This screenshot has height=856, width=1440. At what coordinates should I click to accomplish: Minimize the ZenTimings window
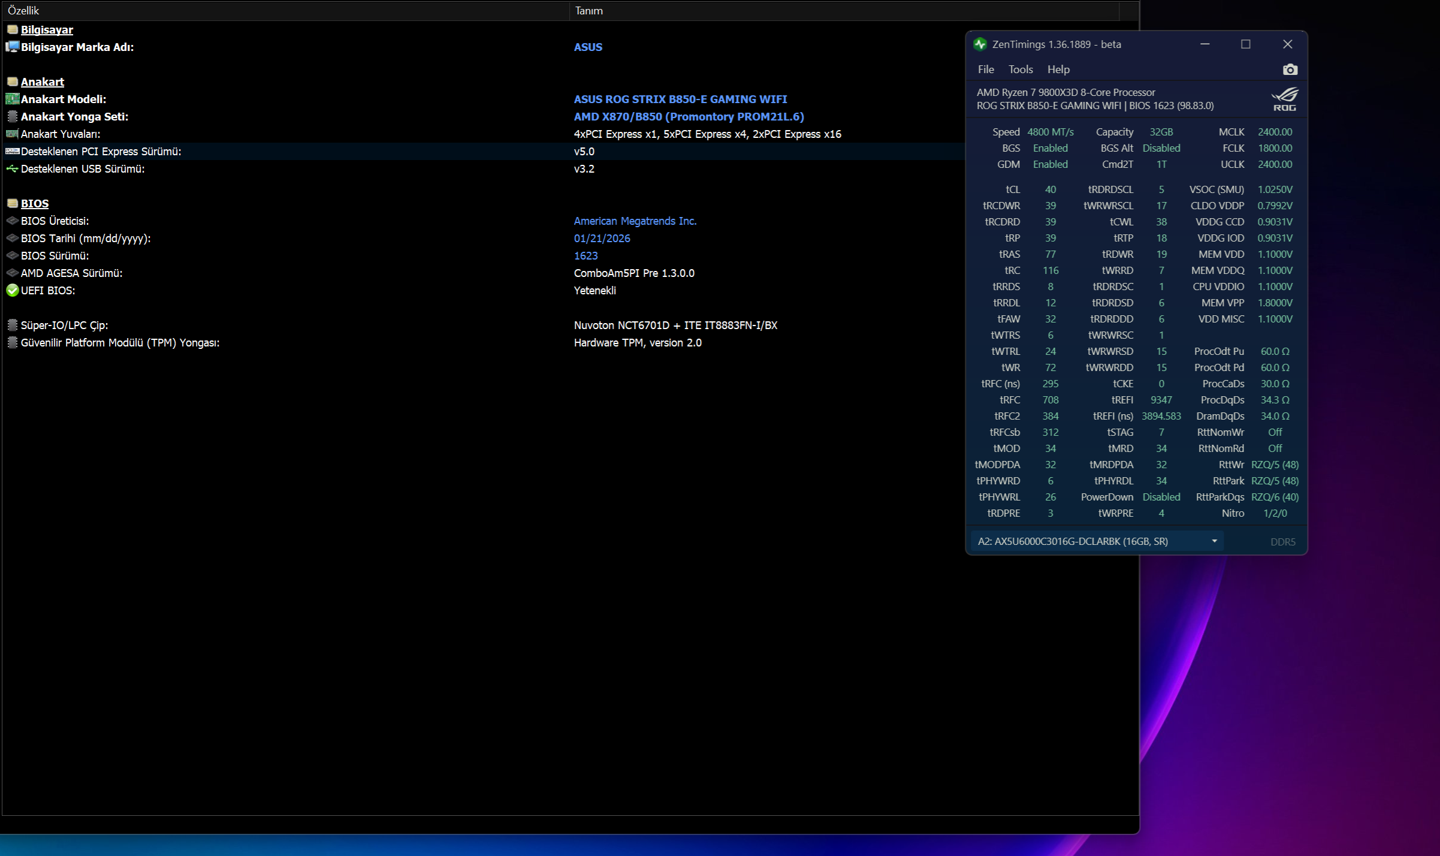point(1205,44)
